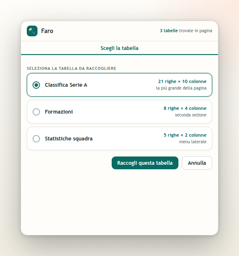This screenshot has height=256, width=239.
Task: Click the 8 righe × 4 colonne text
Action: tap(185, 108)
